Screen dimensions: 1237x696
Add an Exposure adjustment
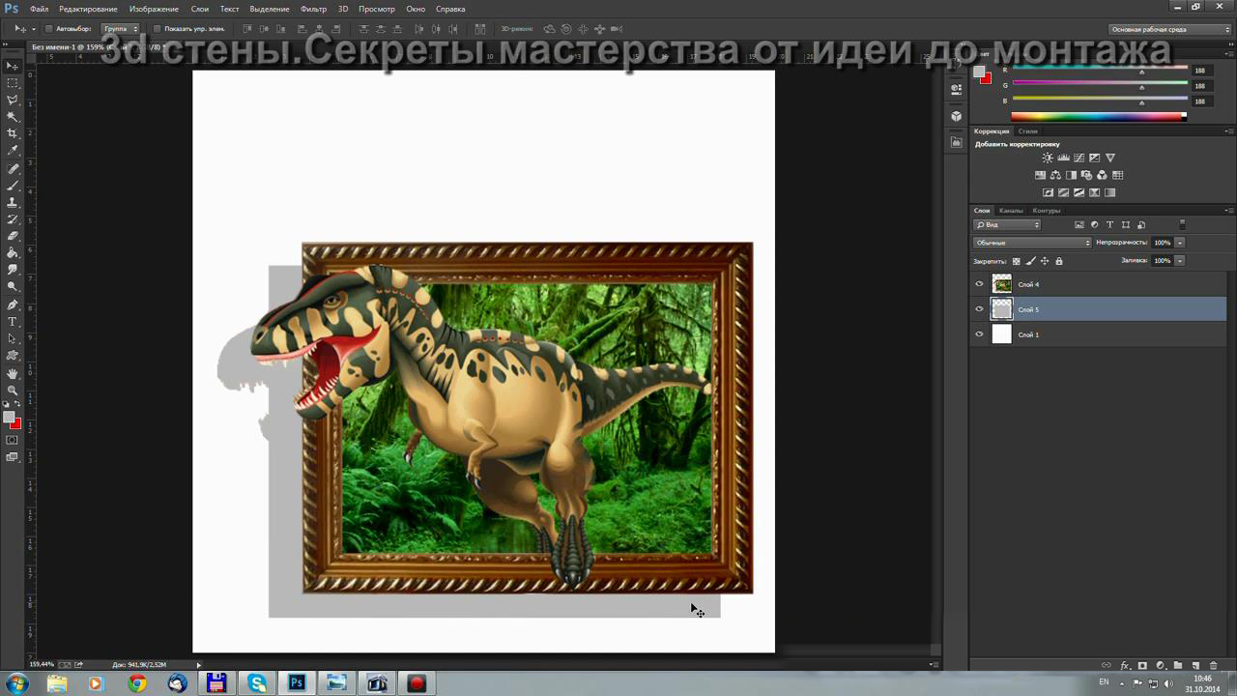[x=1094, y=158]
